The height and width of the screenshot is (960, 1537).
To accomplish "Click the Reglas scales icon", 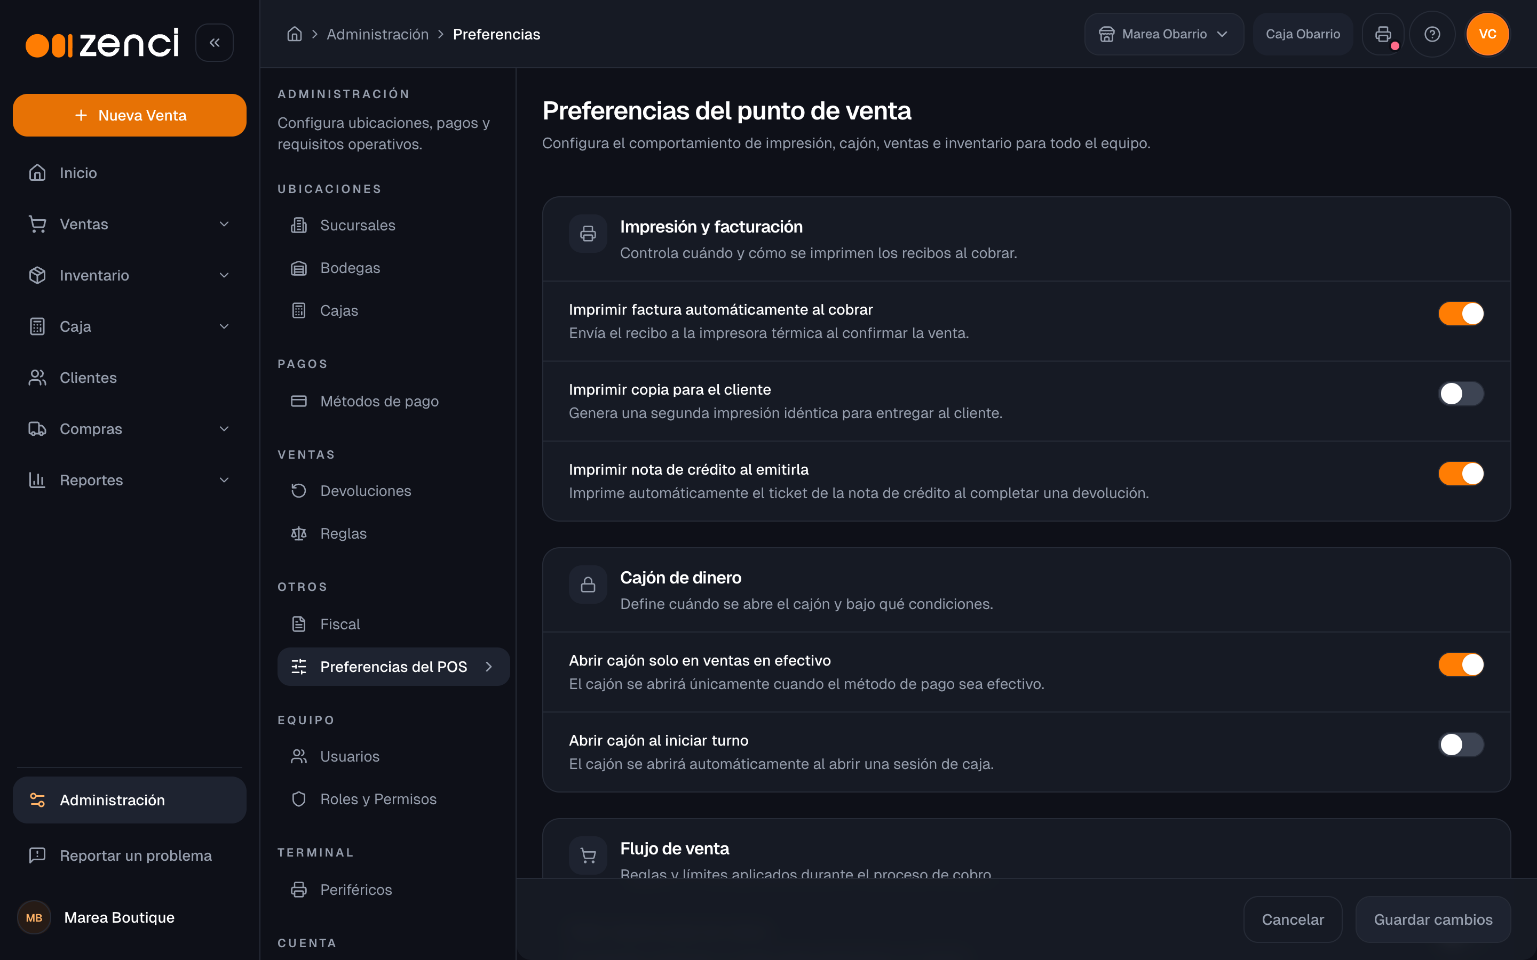I will tap(298, 533).
